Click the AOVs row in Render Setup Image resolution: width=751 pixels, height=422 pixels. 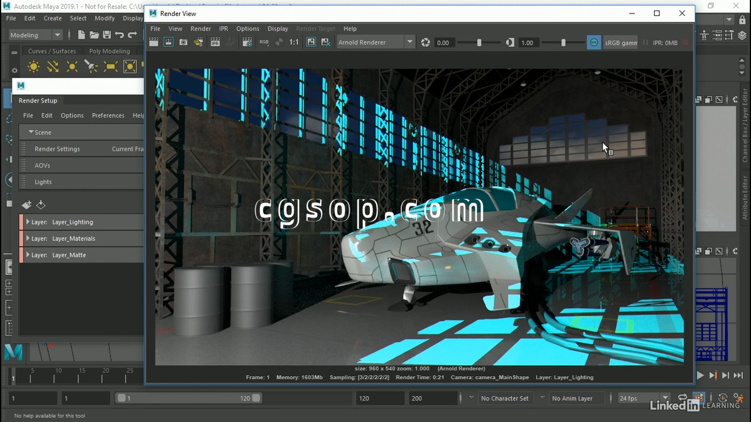click(x=42, y=165)
